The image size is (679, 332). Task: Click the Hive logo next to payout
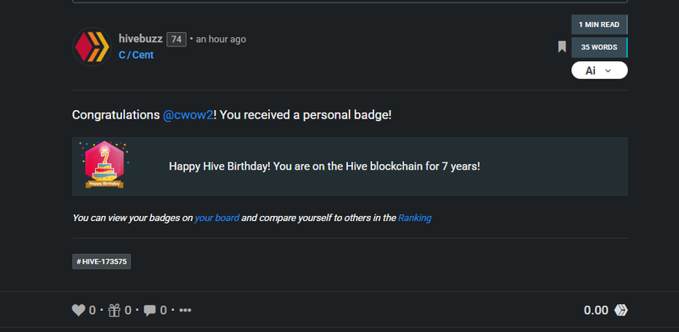coord(621,310)
